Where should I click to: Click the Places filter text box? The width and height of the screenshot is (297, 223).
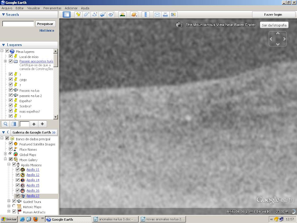click(25, 124)
